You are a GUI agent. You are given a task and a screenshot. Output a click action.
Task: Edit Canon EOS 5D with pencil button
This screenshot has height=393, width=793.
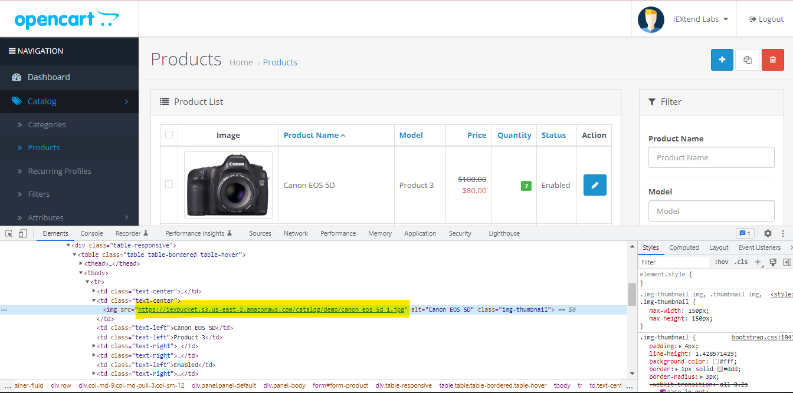[x=595, y=185]
